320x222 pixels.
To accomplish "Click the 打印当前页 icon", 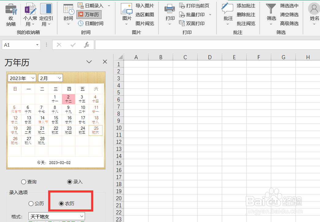I will click(182, 6).
